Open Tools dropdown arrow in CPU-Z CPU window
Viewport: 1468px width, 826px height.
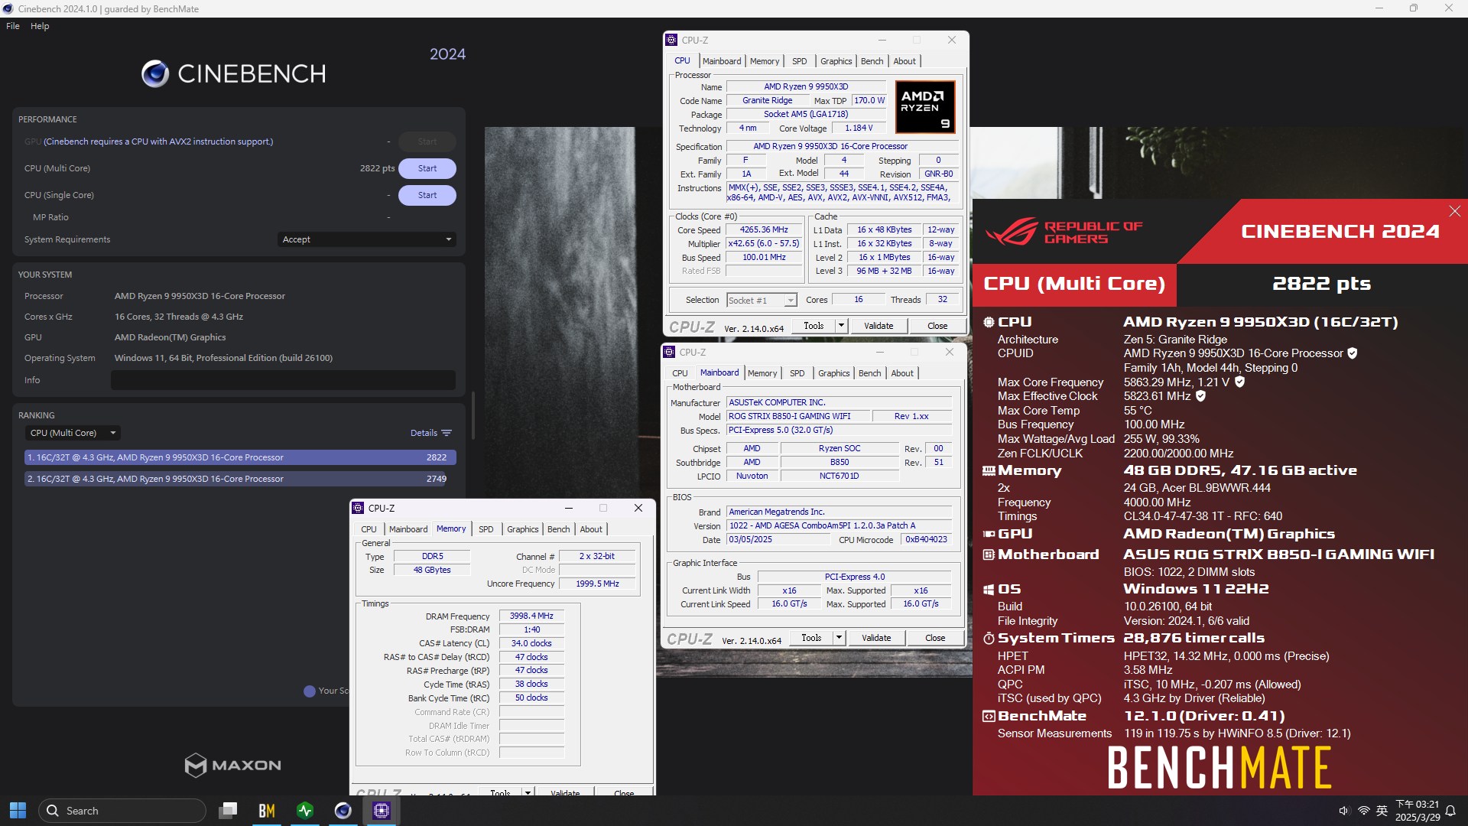tap(841, 326)
